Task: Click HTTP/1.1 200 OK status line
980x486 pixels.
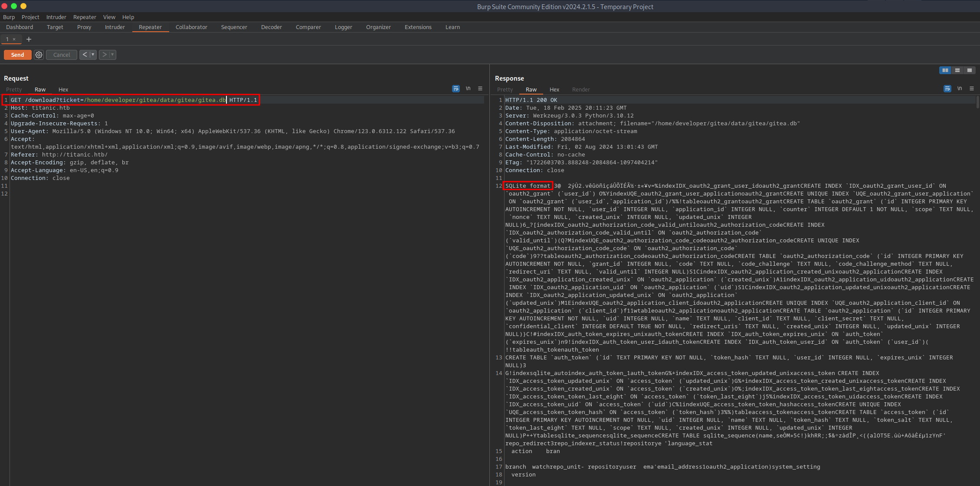Action: 531,100
